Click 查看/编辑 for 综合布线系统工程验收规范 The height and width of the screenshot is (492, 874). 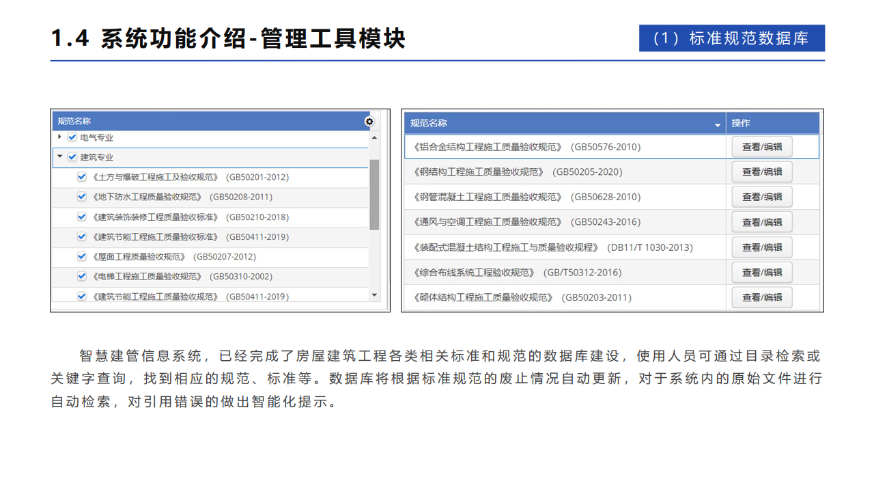click(x=762, y=272)
